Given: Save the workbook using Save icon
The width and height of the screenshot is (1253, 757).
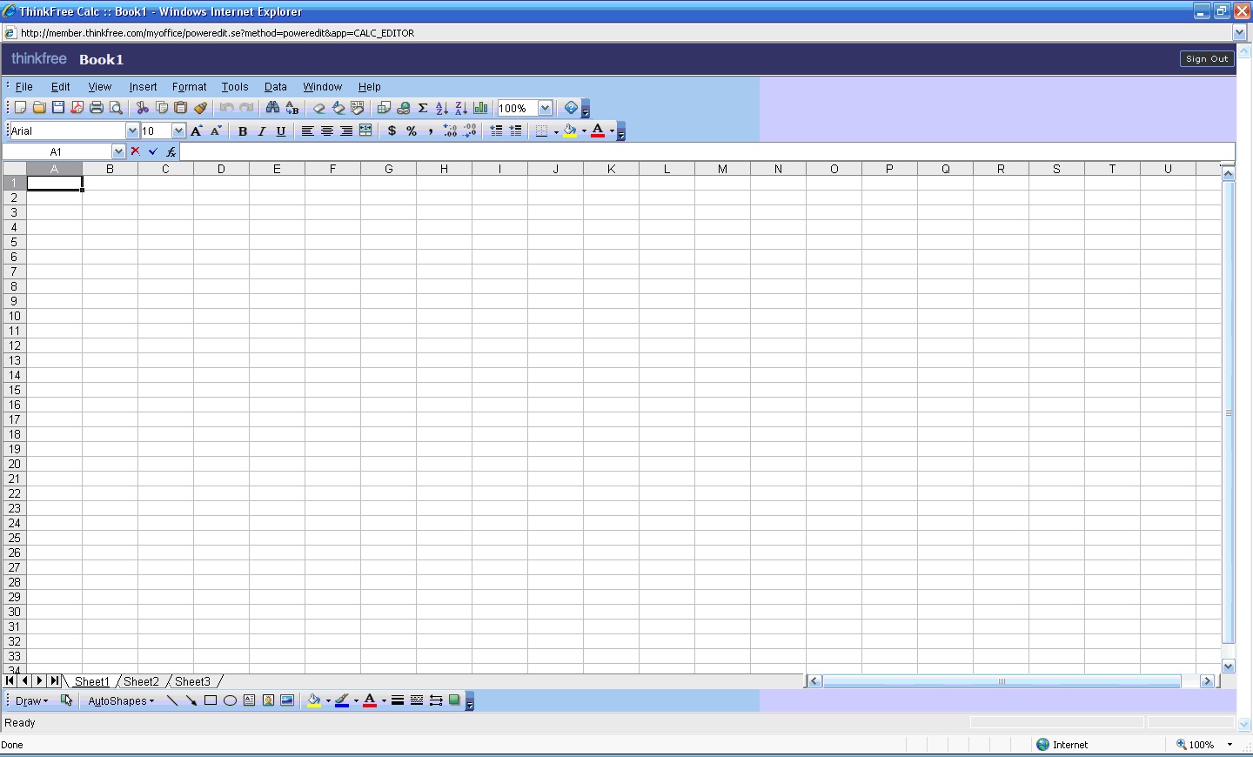Looking at the screenshot, I should 58,108.
